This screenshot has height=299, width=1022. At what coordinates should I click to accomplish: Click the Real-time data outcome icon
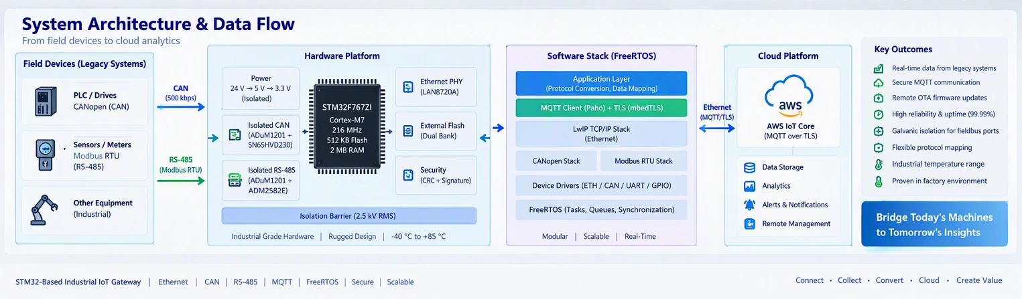click(879, 68)
